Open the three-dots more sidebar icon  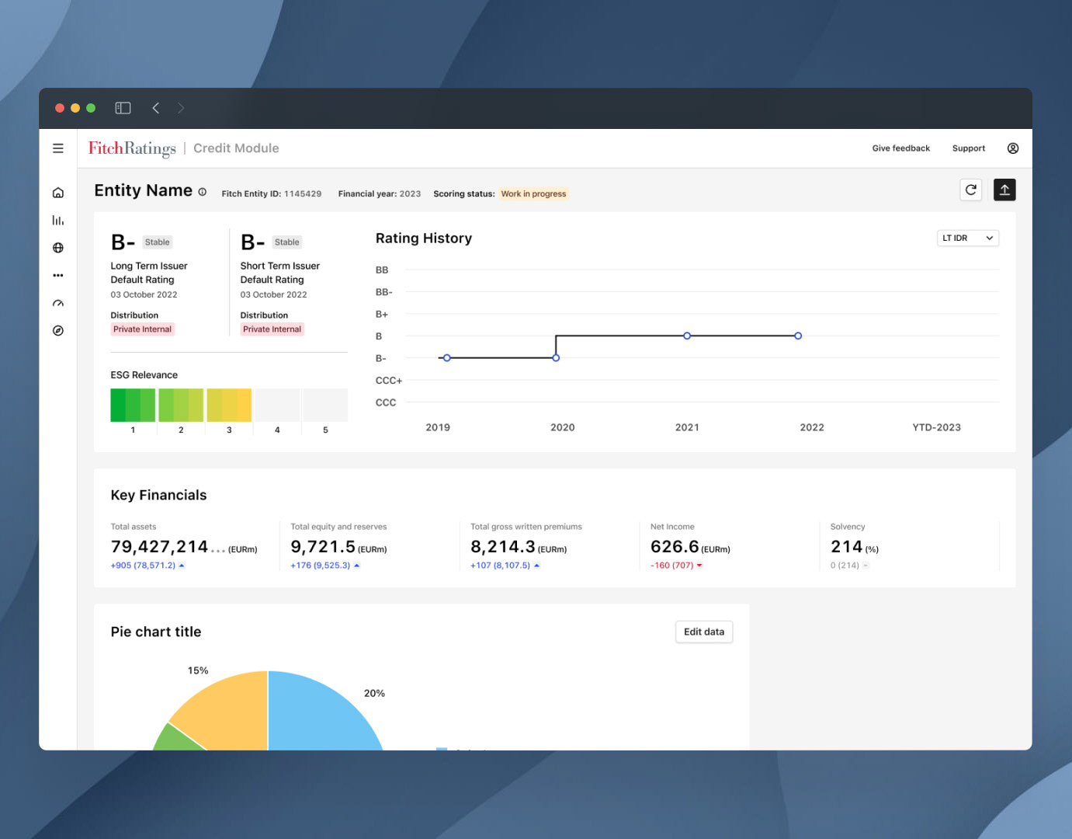[x=58, y=275]
